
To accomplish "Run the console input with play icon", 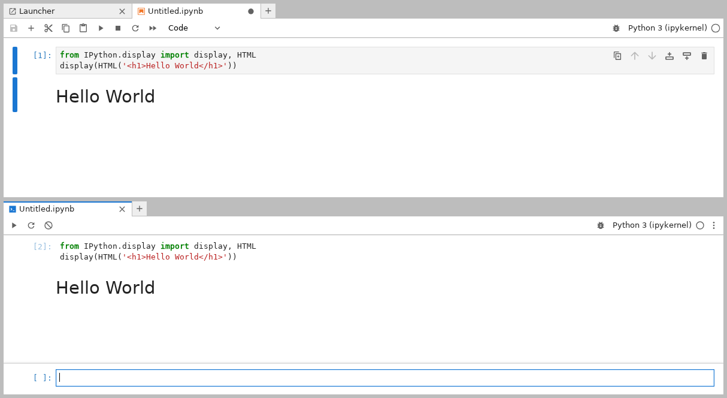I will tap(14, 225).
